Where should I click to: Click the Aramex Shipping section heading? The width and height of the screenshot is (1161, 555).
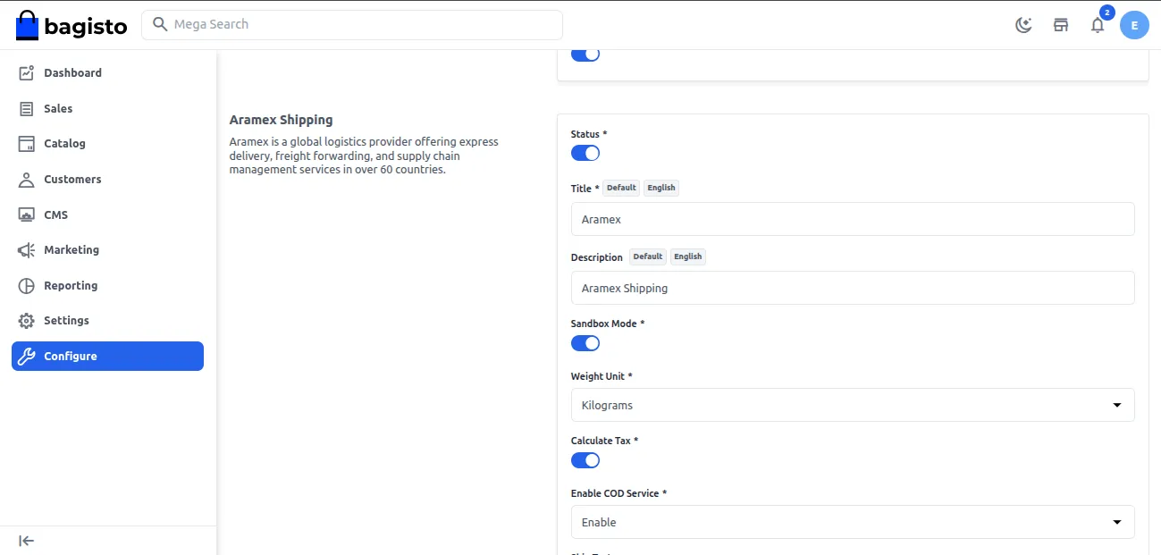281,120
